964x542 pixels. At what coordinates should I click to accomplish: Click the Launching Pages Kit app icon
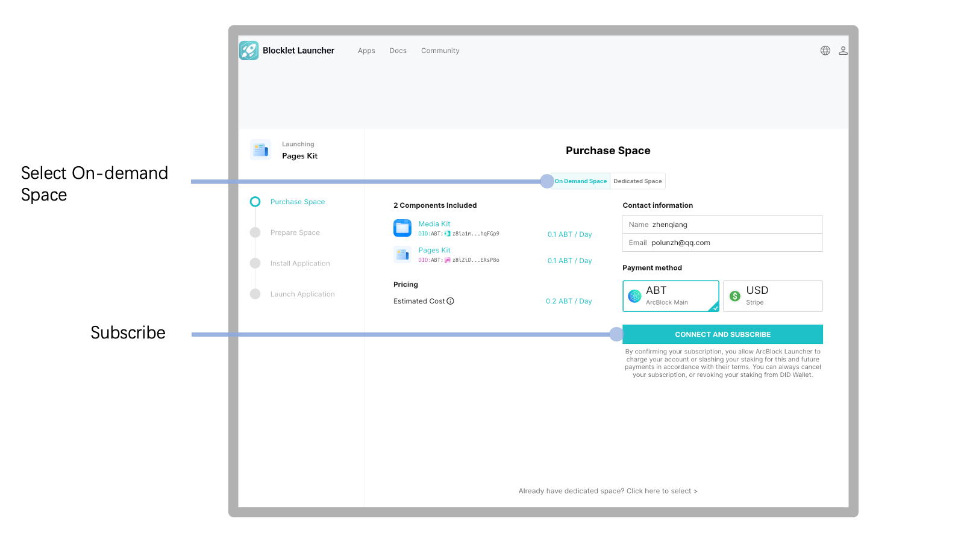(261, 150)
